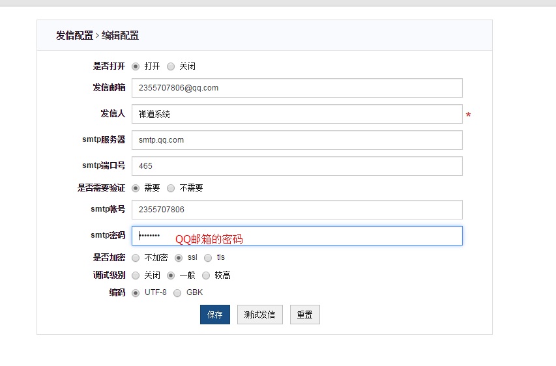Focus the smtp端口号 field showing 465
556x366 pixels.
click(x=297, y=166)
